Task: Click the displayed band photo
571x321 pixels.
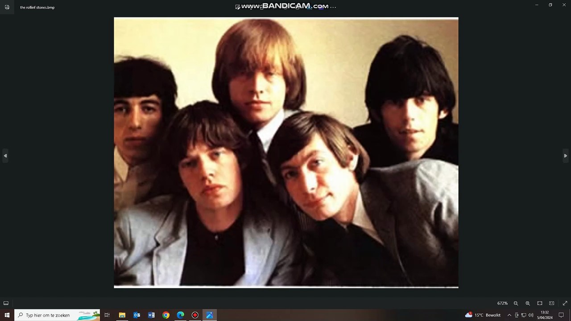Action: [x=286, y=152]
